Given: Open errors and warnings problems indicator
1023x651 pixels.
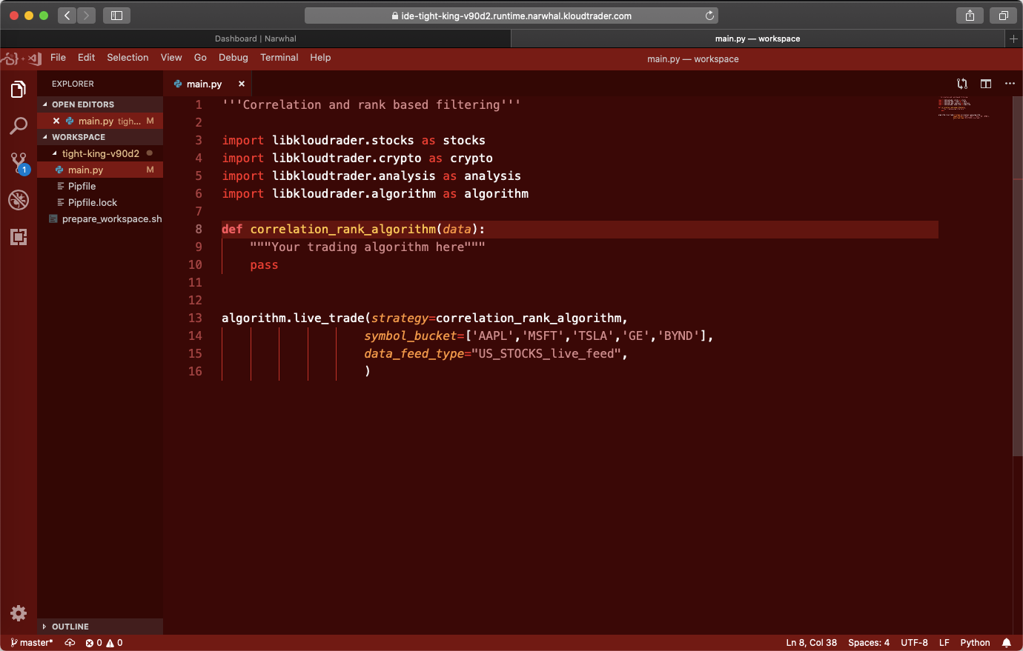Looking at the screenshot, I should pyautogui.click(x=104, y=643).
